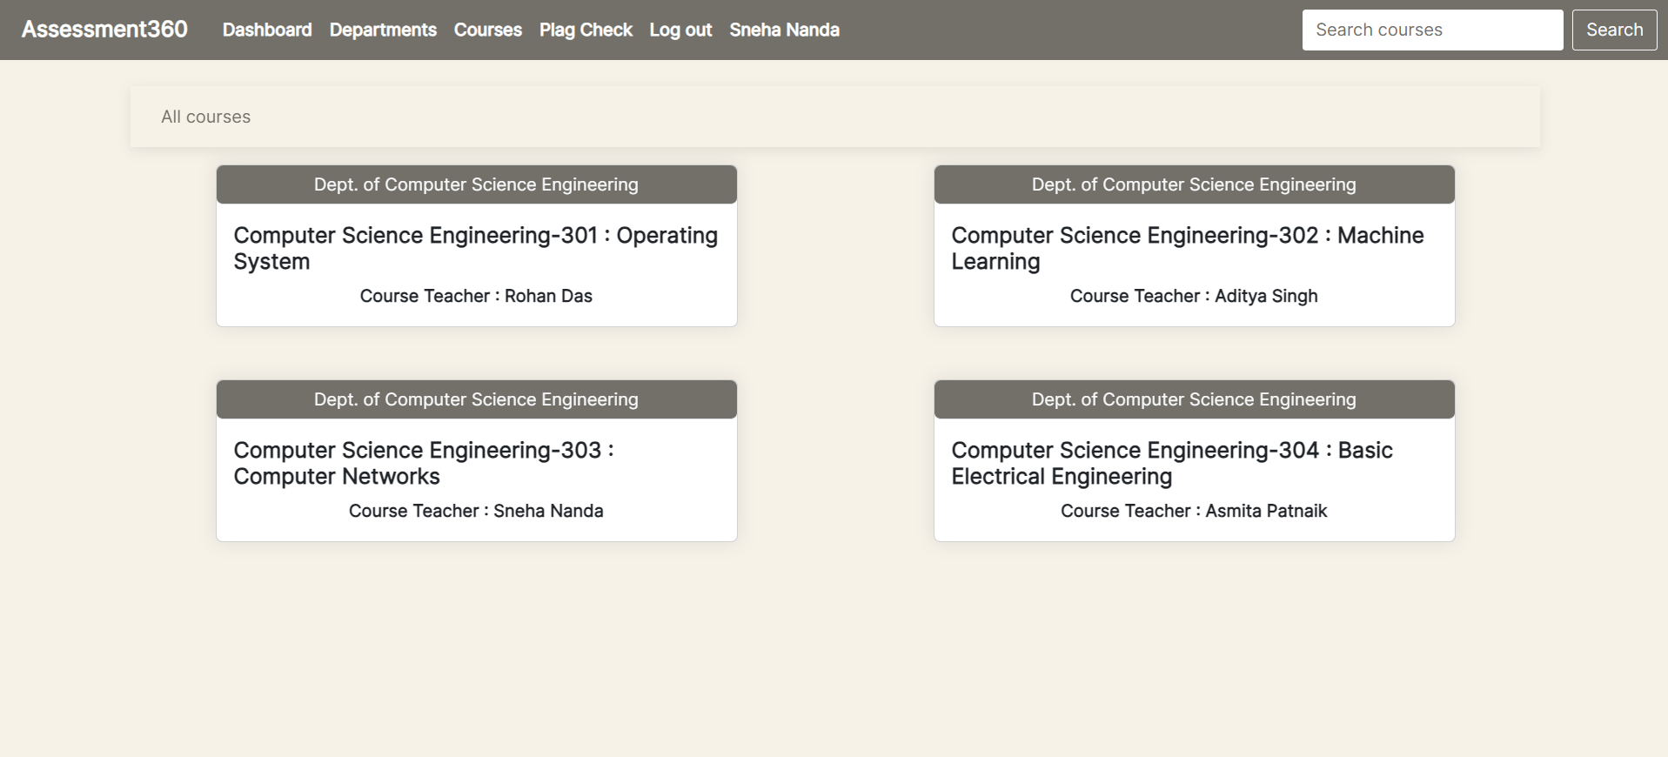Select Course Teacher Rohan Das text

coord(476,296)
